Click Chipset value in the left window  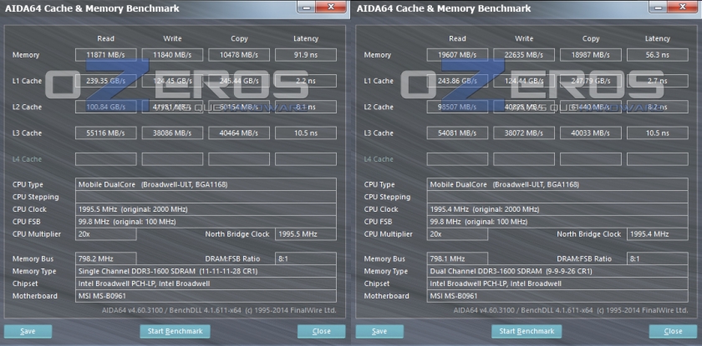(206, 283)
